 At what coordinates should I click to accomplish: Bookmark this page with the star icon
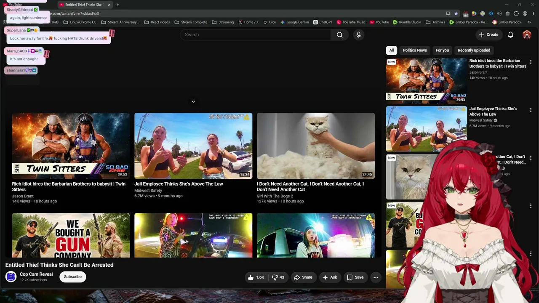tap(456, 13)
